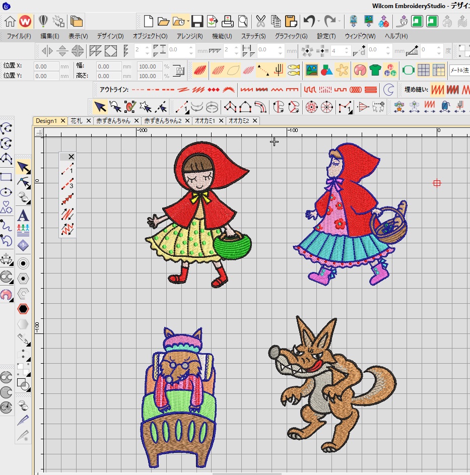Image resolution: width=470 pixels, height=475 pixels.
Task: Toggle the grid display
Action: point(423,71)
